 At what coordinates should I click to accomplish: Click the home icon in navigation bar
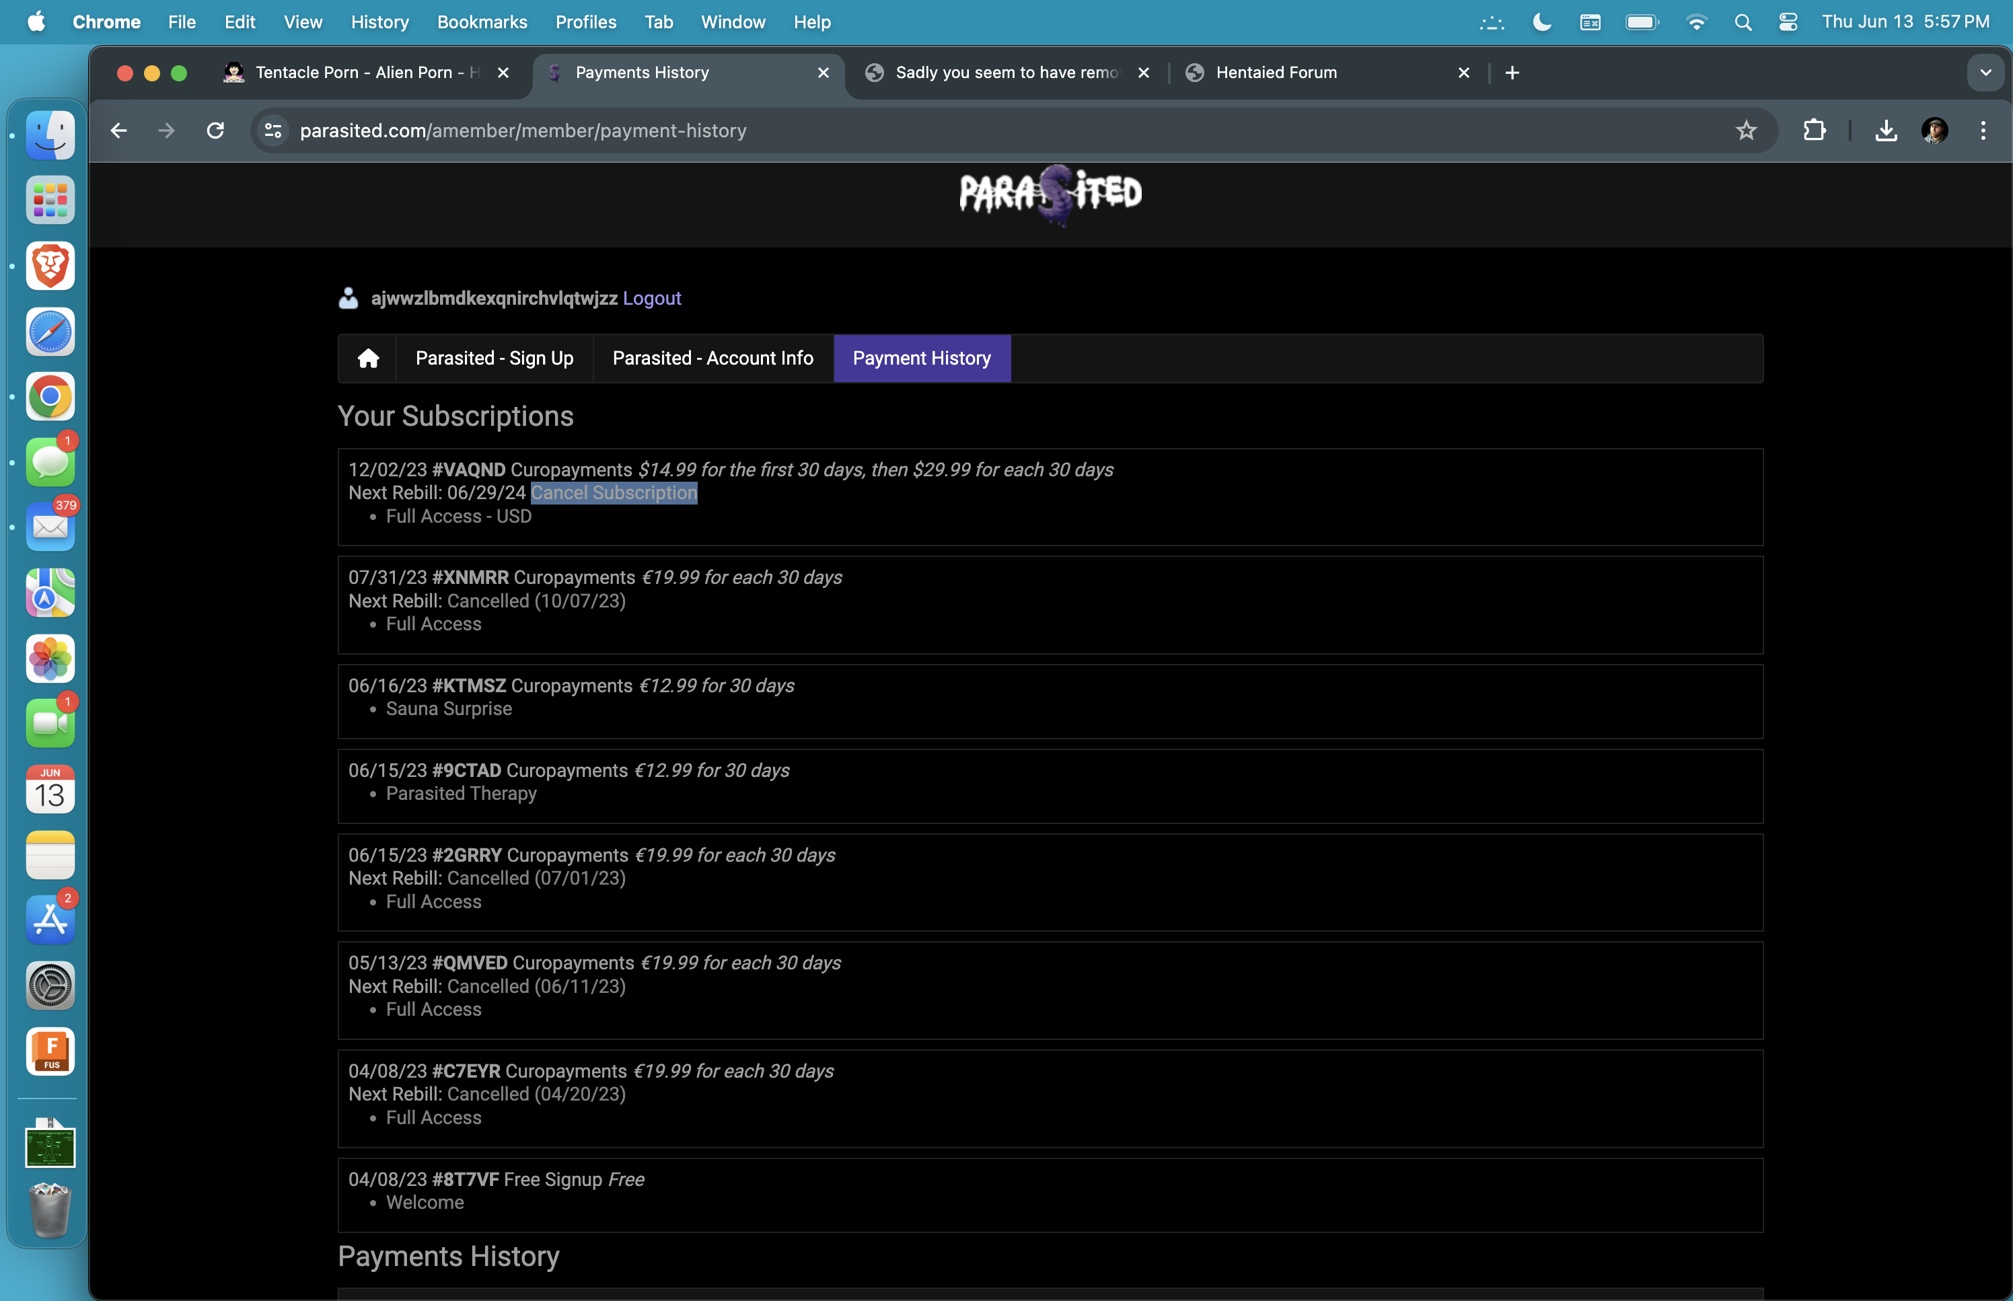[367, 358]
